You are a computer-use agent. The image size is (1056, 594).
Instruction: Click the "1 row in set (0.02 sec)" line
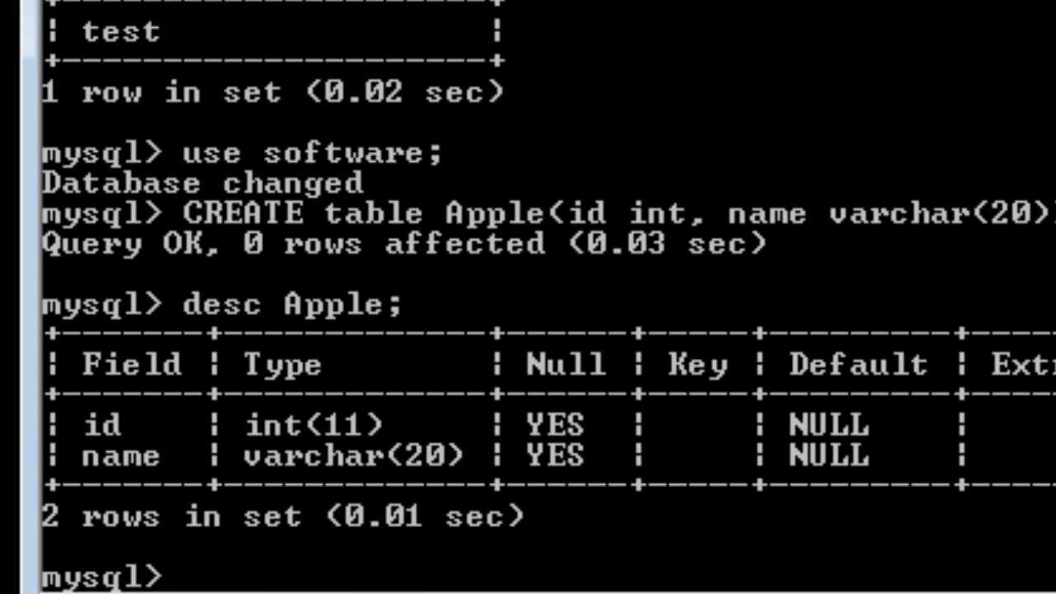coord(272,92)
